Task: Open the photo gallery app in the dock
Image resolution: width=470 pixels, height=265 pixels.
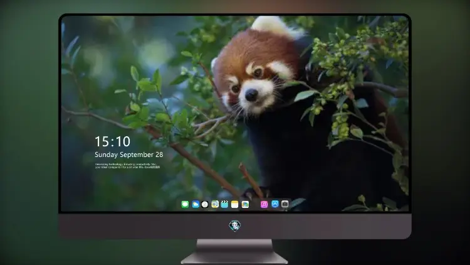Action: point(245,204)
